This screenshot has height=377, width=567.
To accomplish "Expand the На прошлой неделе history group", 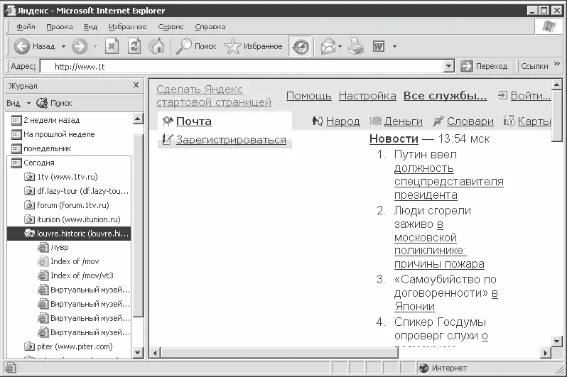I will tap(53, 134).
